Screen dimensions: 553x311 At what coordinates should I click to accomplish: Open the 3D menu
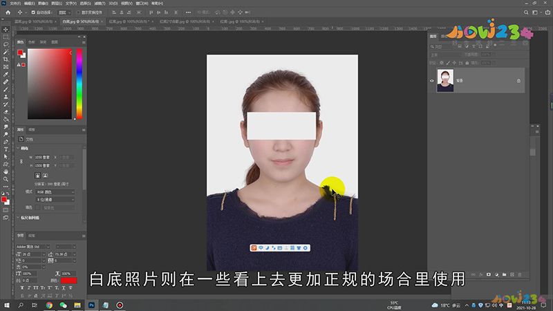click(x=113, y=3)
